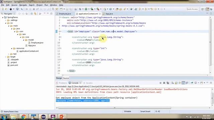Select applicationContext.xml in Navigator tree
Image resolution: width=214 pixels, height=120 pixels.
coord(29,51)
